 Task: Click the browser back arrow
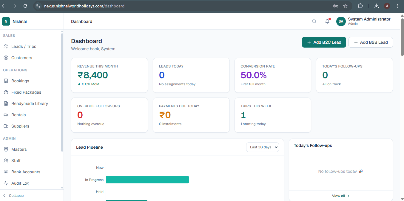pyautogui.click(x=4, y=6)
